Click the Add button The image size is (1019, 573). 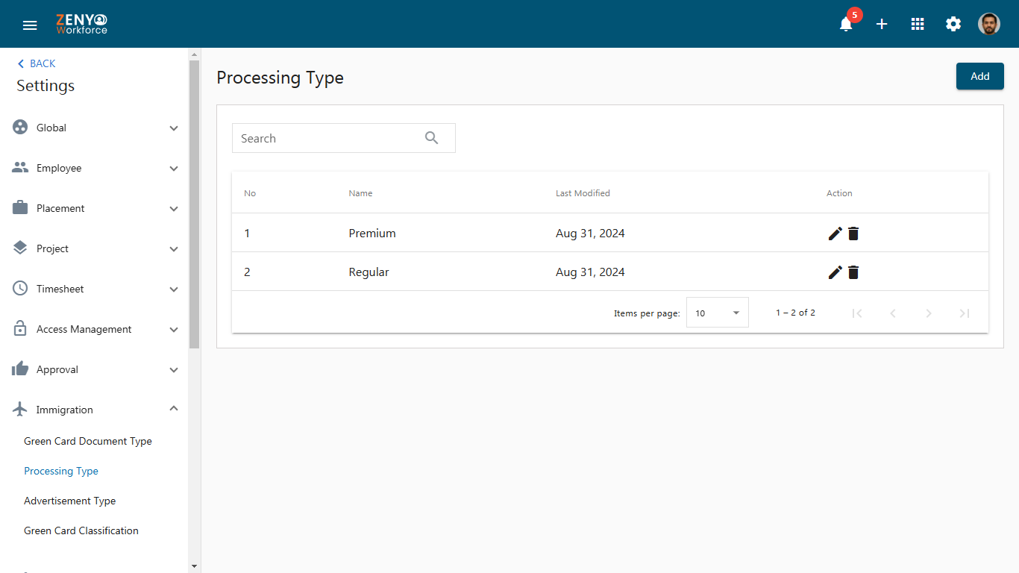tap(980, 76)
